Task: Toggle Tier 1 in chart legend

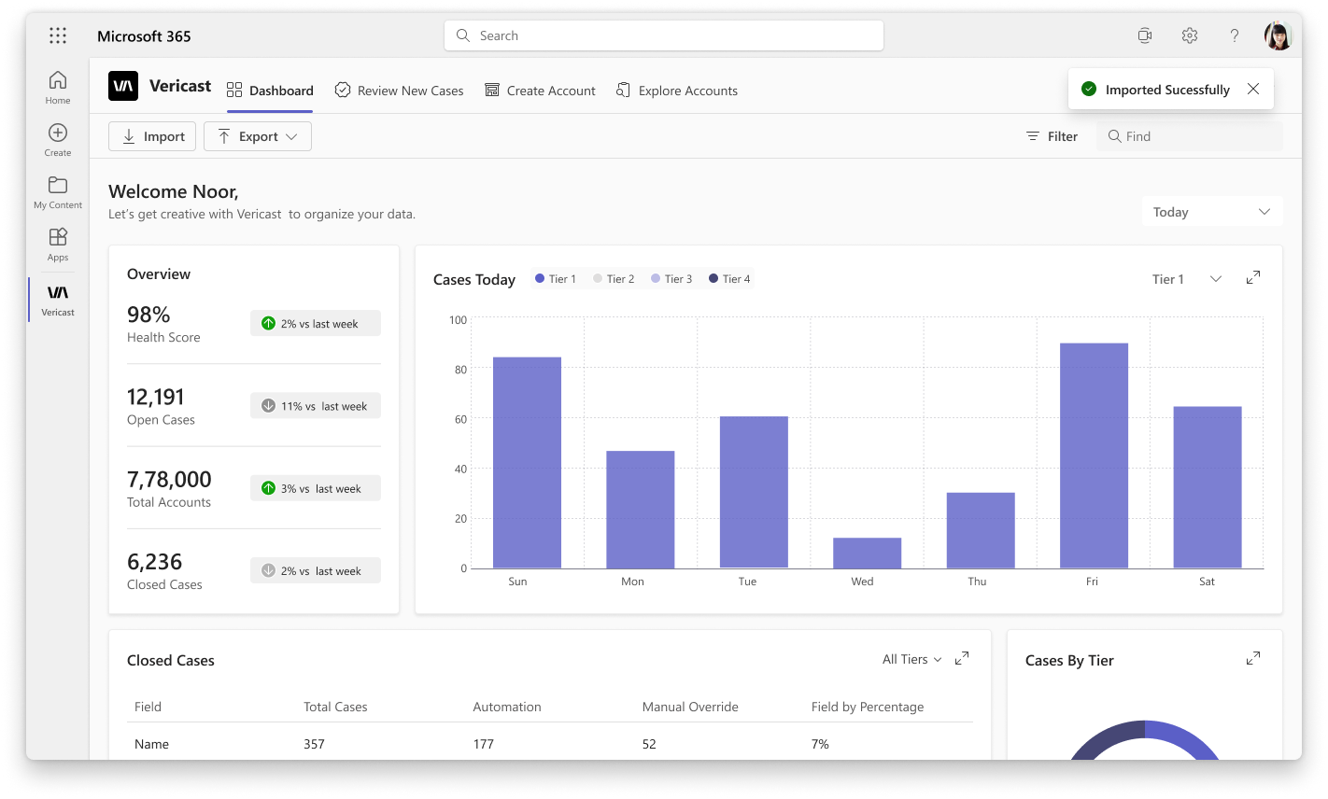Action: pos(556,278)
